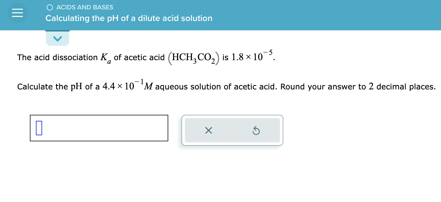
Task: Click the ACIDS AND BASES heading
Action: pos(85,7)
